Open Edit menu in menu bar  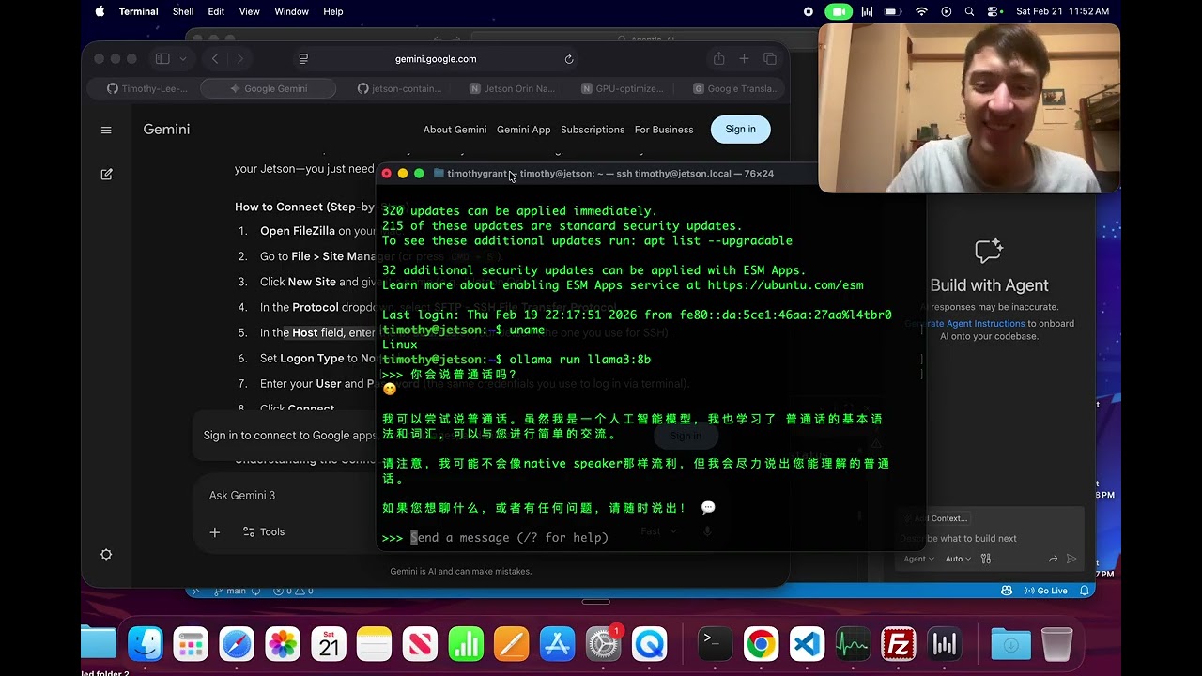coord(216,11)
